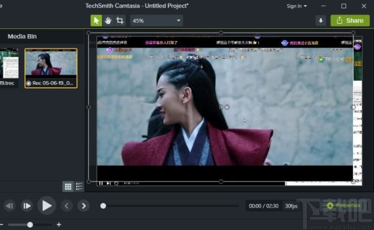The width and height of the screenshot is (374, 230).
Task: Select the Crop tool
Action: coord(119,20)
